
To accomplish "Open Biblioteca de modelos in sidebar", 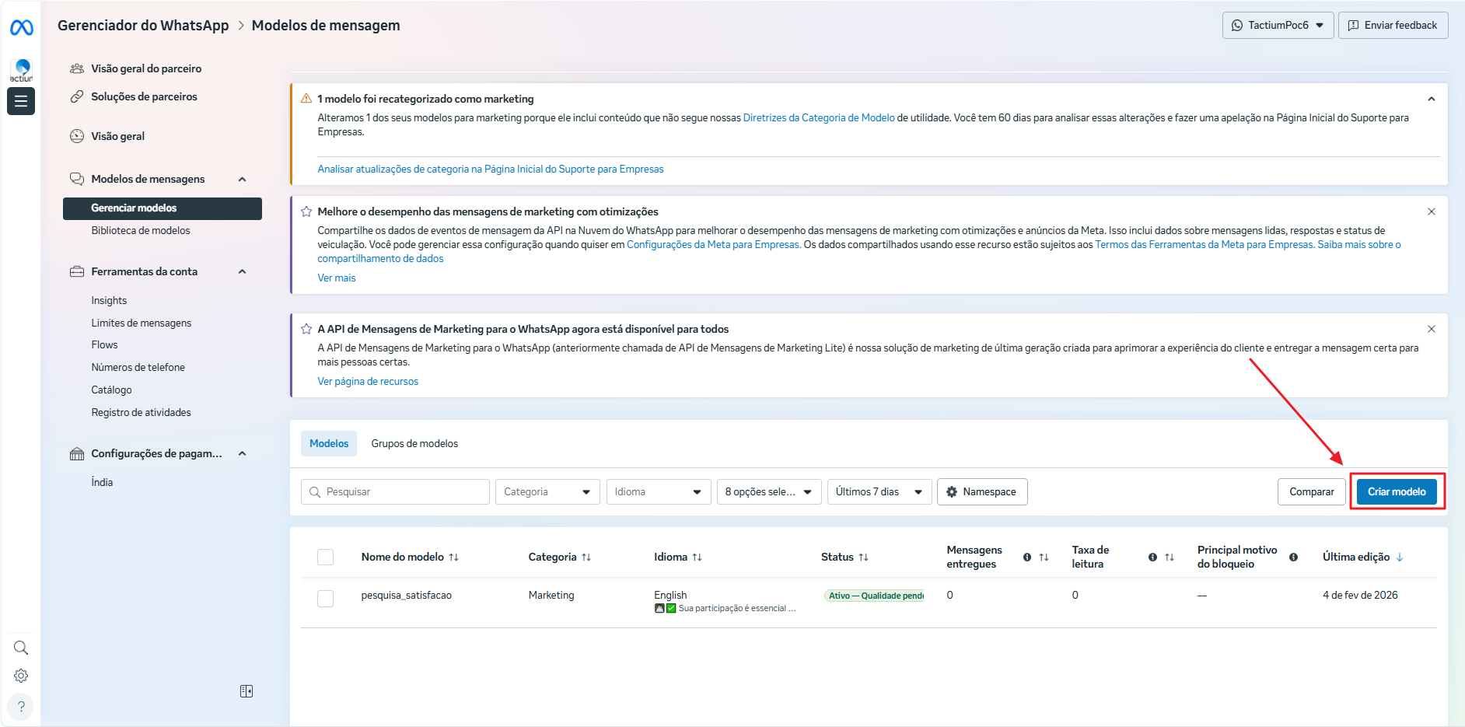I will click(141, 231).
